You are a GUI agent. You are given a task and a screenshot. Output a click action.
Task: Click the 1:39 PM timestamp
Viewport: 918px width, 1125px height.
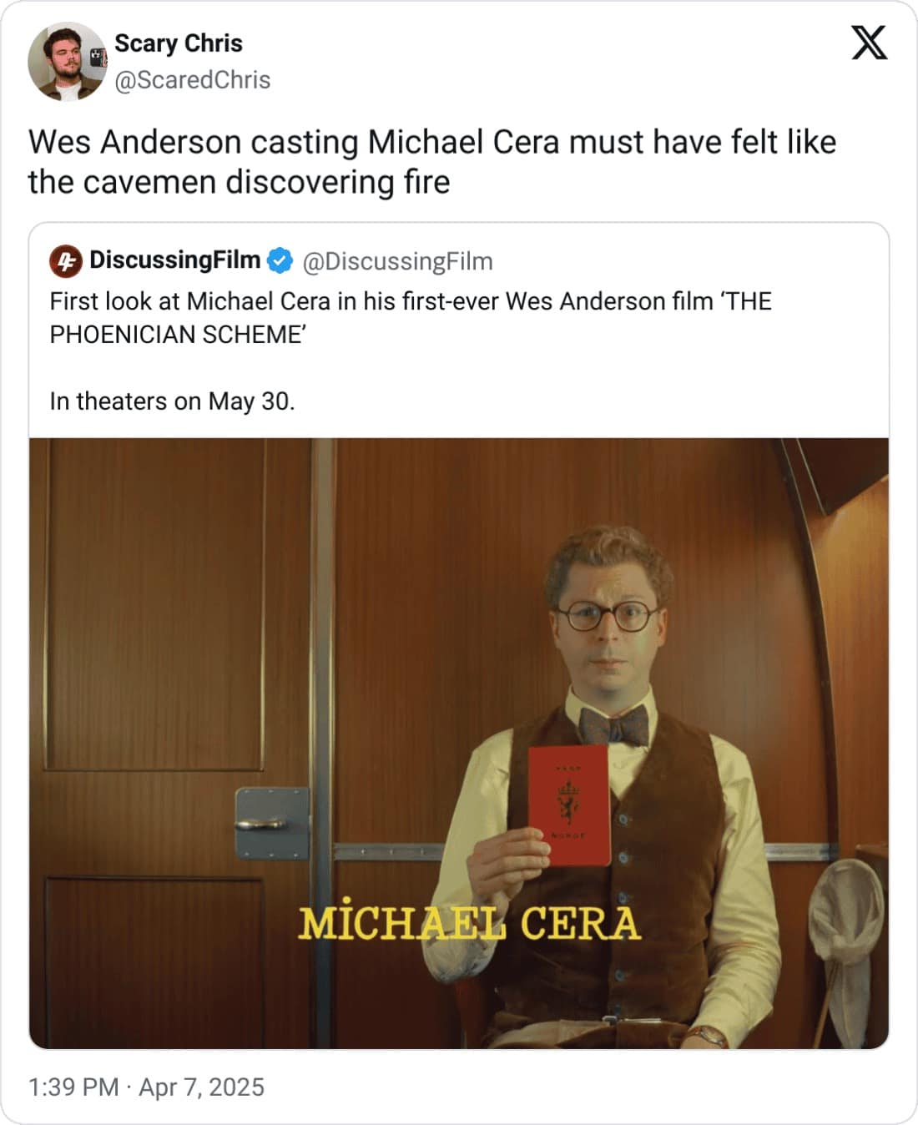coord(73,1087)
